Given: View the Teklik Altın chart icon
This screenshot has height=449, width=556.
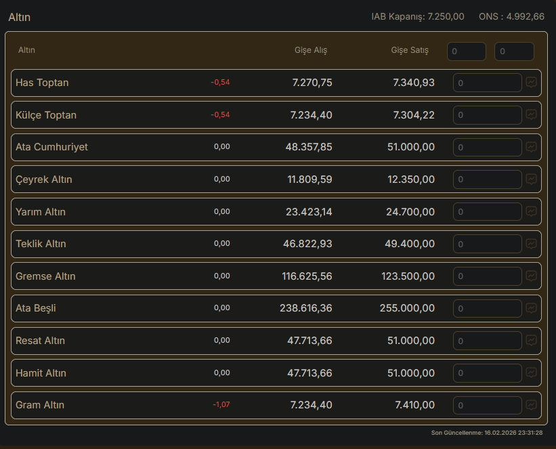Looking at the screenshot, I should coord(532,244).
